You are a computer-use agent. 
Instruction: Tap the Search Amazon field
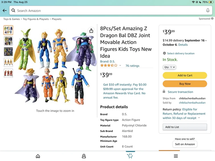tap(108, 11)
